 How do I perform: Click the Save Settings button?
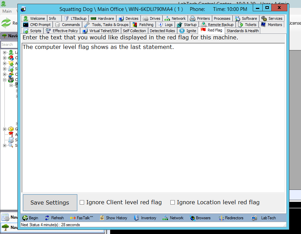pyautogui.click(x=50, y=203)
